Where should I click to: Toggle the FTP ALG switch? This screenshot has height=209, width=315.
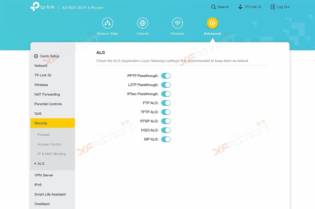point(166,103)
